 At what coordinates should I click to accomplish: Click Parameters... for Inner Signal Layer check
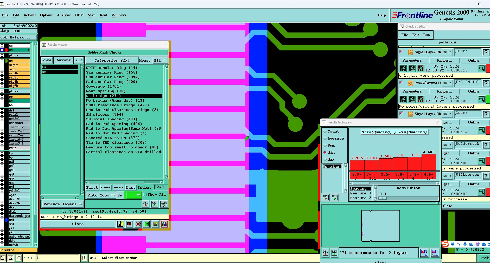click(413, 60)
